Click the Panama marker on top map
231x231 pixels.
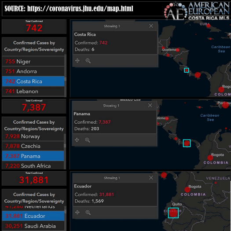click(198, 75)
